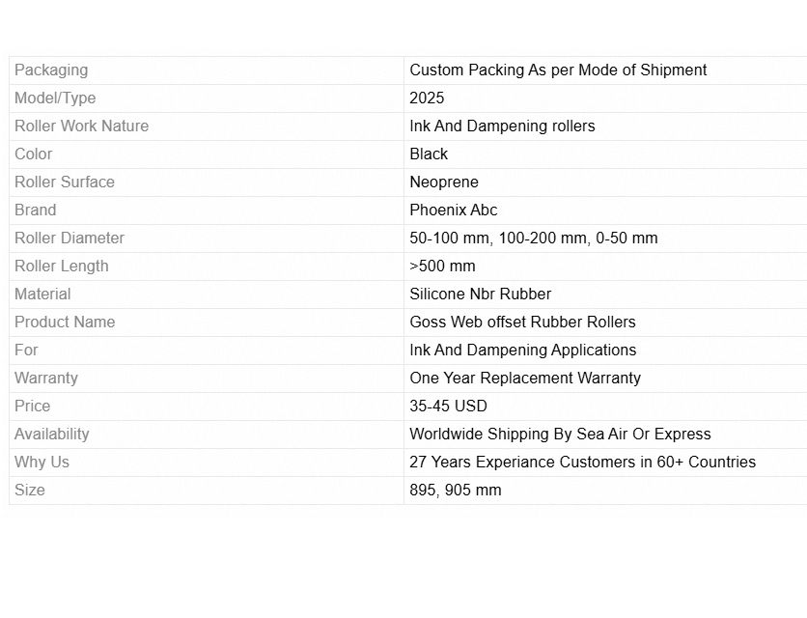The image size is (807, 618).
Task: Click the Price value 35-45 USD
Action: (448, 406)
